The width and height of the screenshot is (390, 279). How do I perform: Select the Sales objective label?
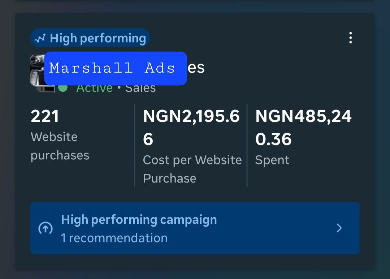pyautogui.click(x=140, y=89)
